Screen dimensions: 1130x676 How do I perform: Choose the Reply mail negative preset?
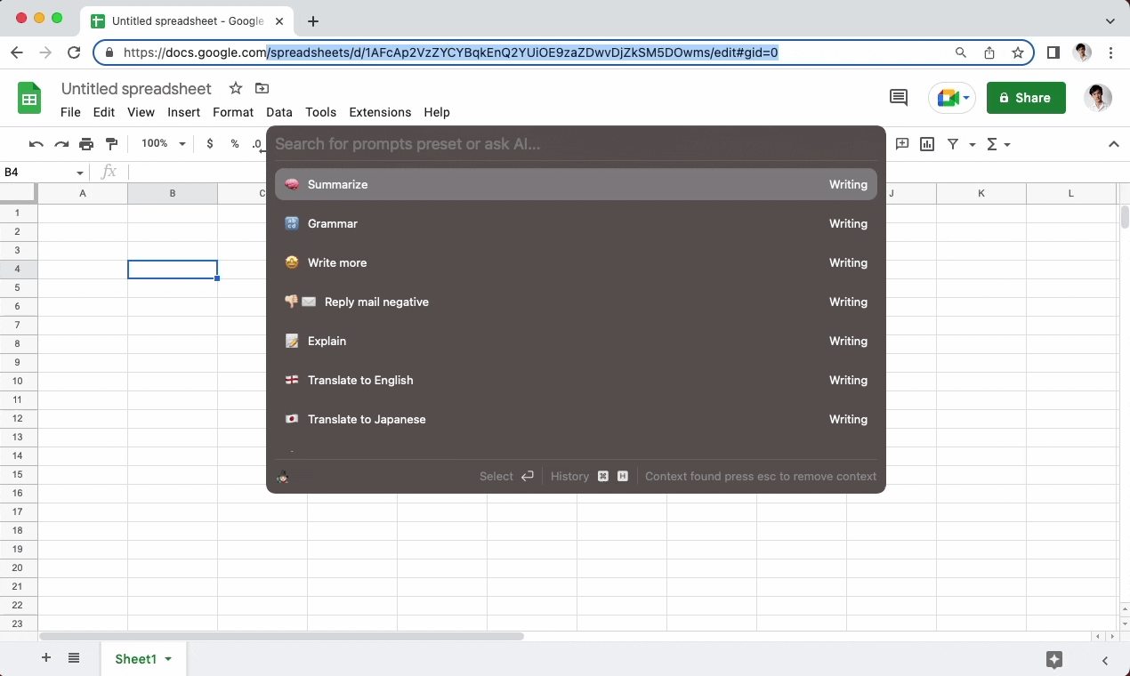pos(576,302)
